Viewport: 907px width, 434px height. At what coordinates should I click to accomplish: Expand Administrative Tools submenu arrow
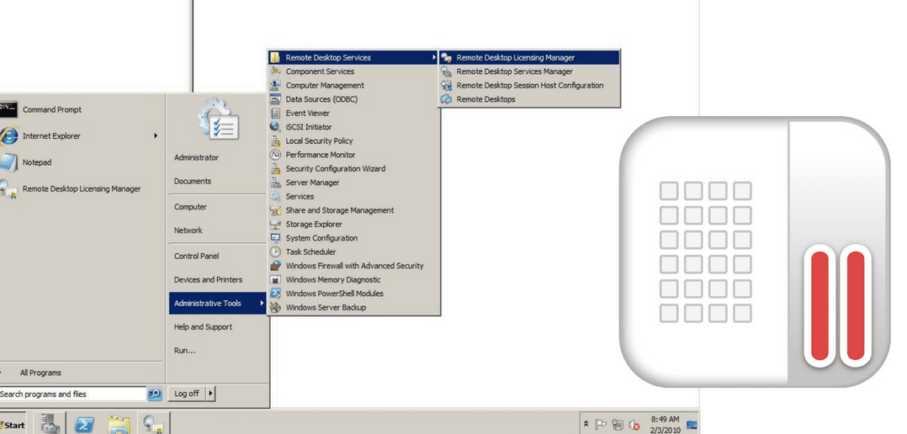click(x=262, y=303)
